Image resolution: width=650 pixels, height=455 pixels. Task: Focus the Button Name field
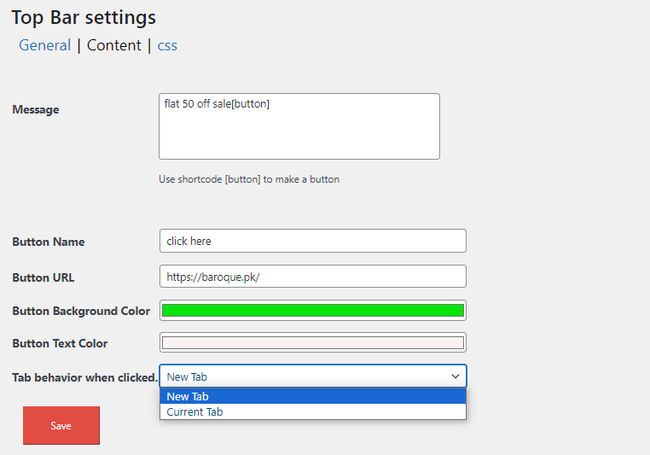point(313,241)
